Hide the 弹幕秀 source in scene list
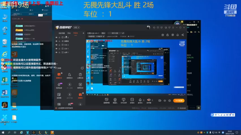 [56, 41]
